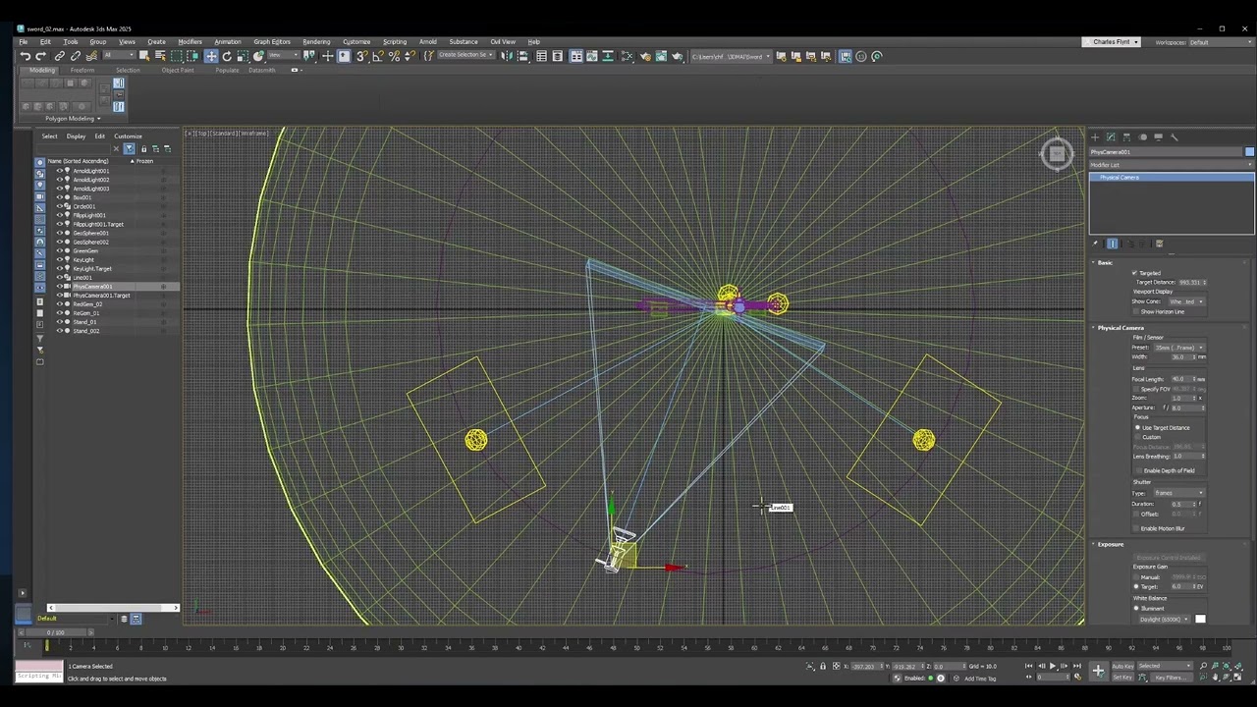Collapse the Basic rollout
The height and width of the screenshot is (707, 1257).
pyautogui.click(x=1105, y=263)
